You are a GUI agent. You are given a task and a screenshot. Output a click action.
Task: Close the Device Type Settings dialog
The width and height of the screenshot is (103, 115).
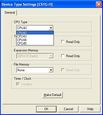(x=99, y=4)
